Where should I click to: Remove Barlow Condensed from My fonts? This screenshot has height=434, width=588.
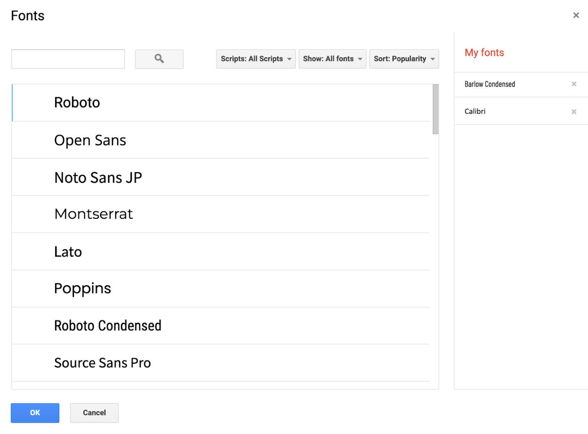(574, 84)
